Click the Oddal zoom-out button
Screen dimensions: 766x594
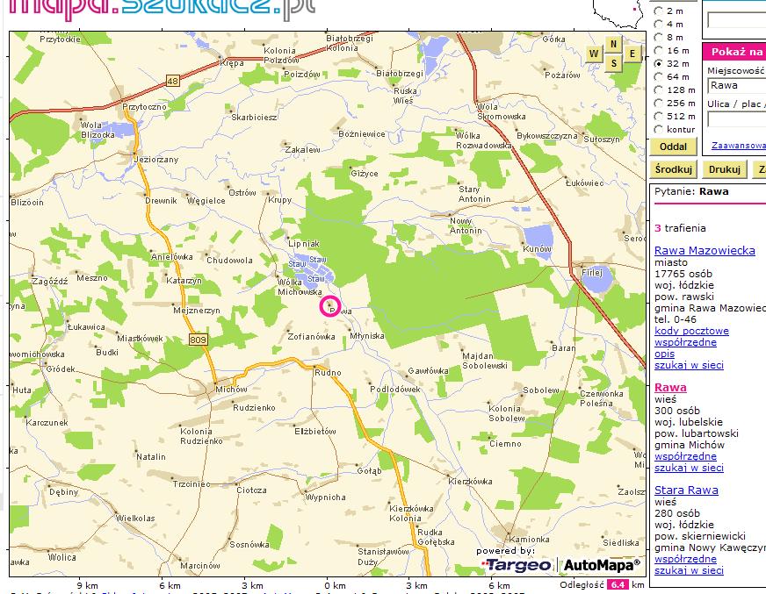click(673, 147)
